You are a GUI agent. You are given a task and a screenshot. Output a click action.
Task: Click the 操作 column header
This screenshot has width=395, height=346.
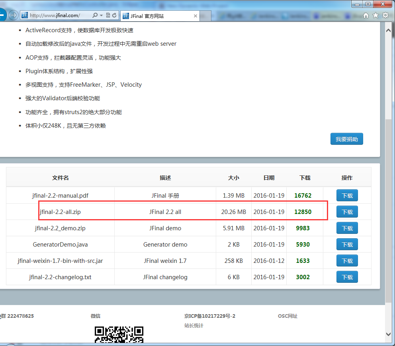tap(347, 178)
